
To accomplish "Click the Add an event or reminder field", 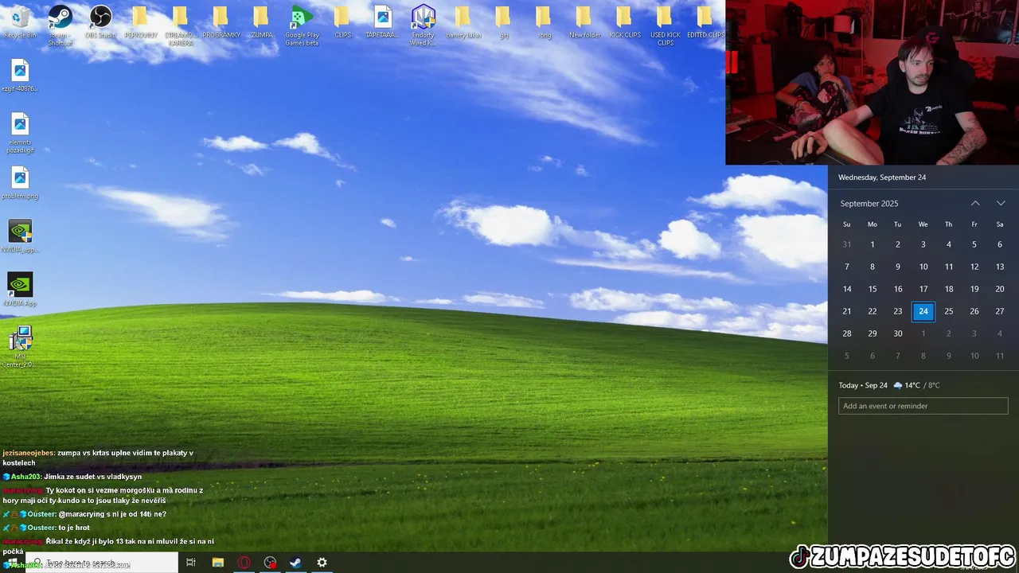I will (923, 406).
